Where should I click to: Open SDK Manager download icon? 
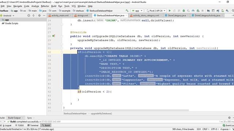click(227, 11)
